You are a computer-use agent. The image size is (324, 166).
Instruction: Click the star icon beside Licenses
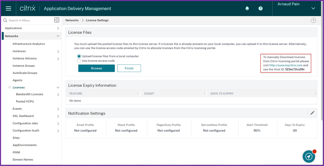tap(9, 87)
